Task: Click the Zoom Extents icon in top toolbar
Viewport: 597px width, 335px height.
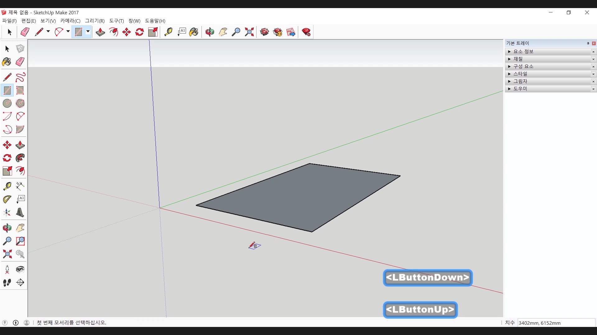Action: pos(249,32)
